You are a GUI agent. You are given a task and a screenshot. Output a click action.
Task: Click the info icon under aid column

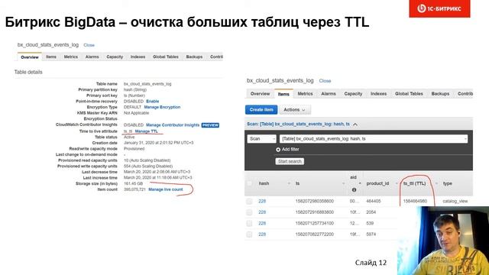[354, 189]
